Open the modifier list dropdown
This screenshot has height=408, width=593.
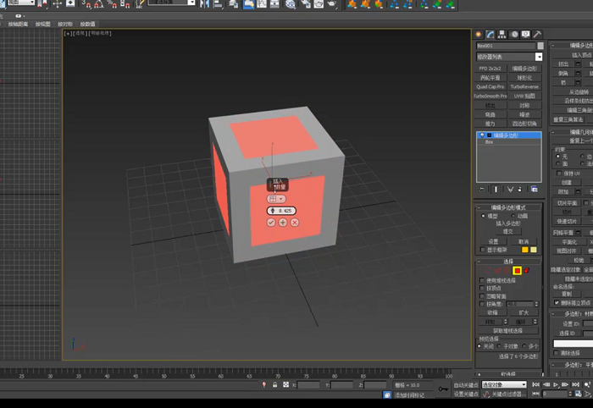coord(539,57)
